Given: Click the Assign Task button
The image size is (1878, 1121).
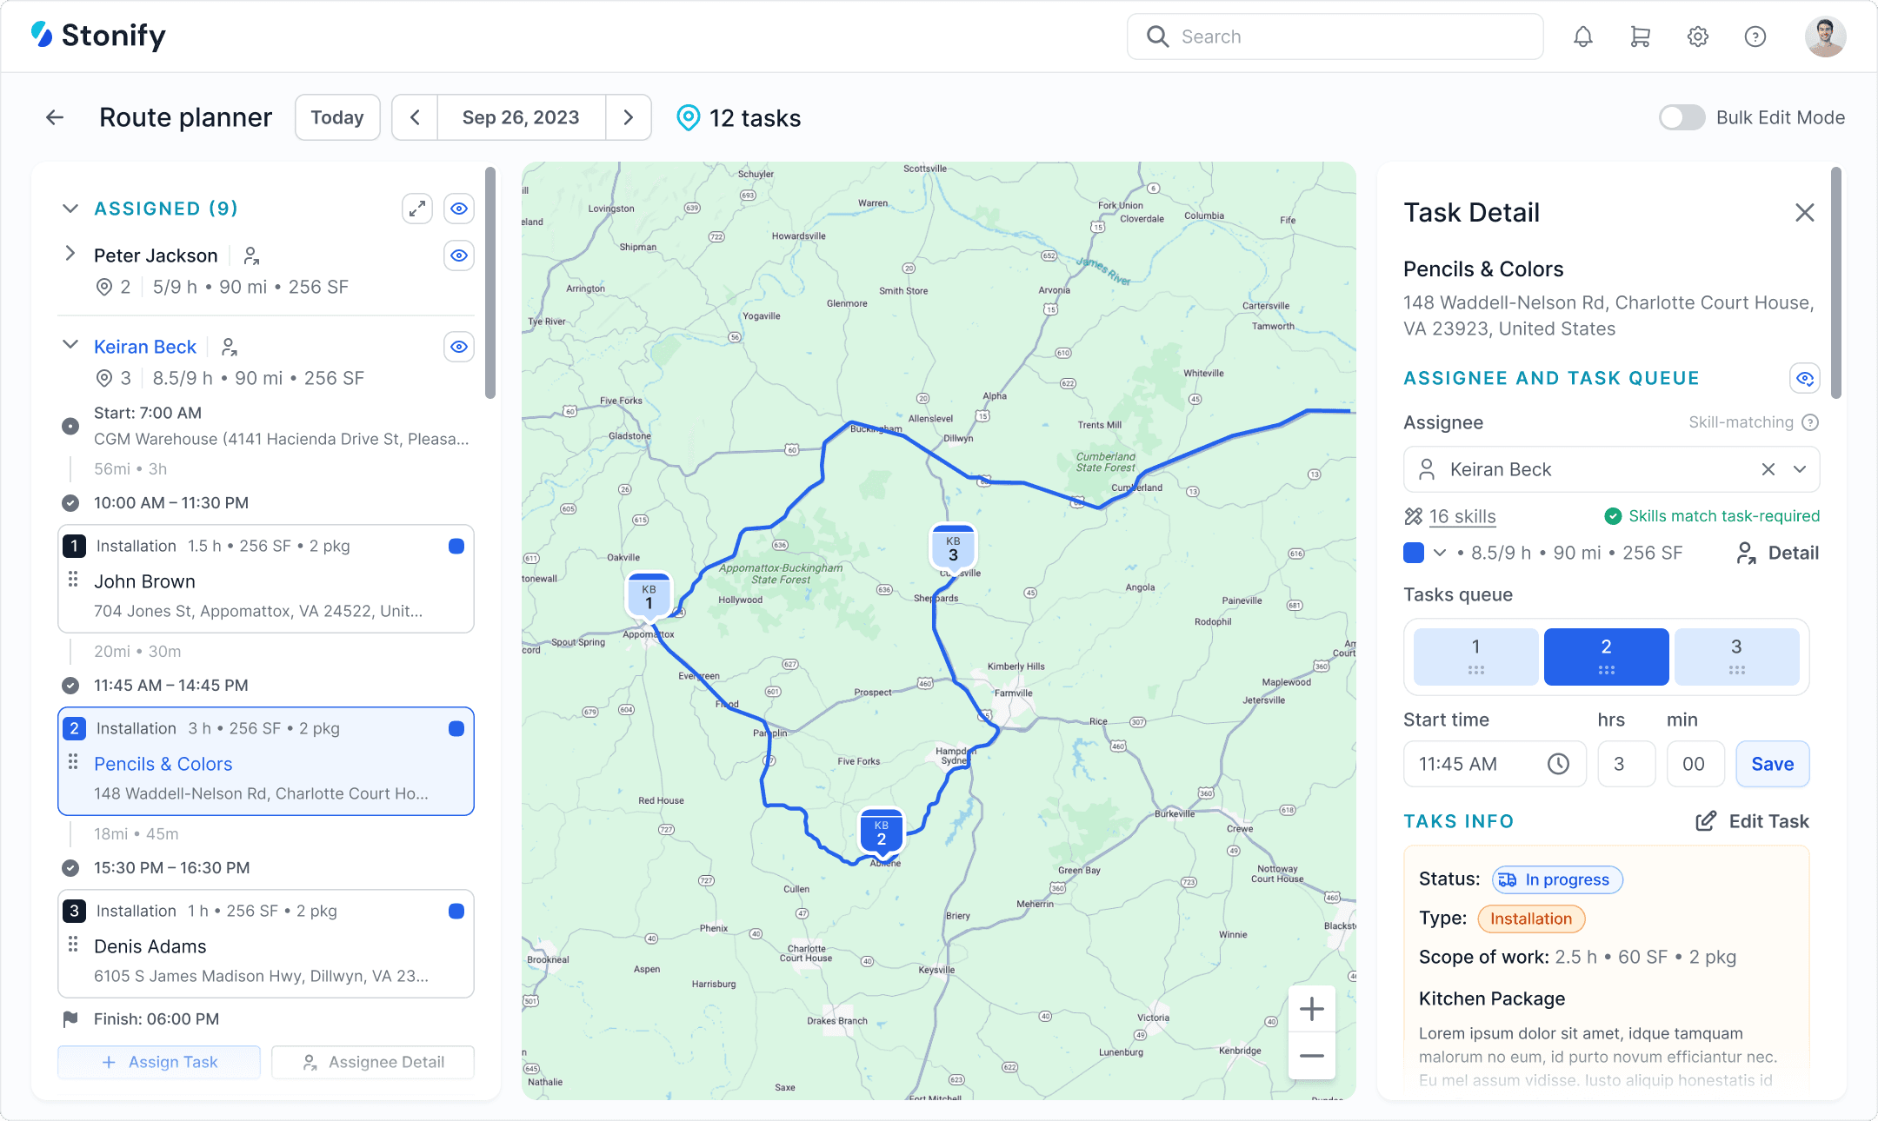Looking at the screenshot, I should point(159,1061).
